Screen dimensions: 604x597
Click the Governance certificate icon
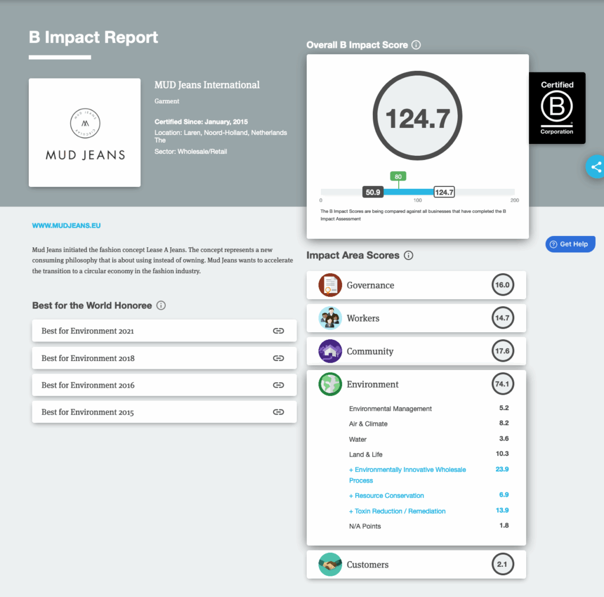tap(330, 285)
